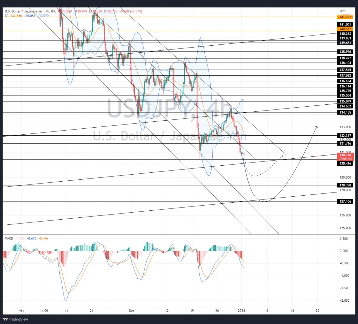Image resolution: width=358 pixels, height=324 pixels.
Task: Select the 134.662 price level label
Action: 345,106
